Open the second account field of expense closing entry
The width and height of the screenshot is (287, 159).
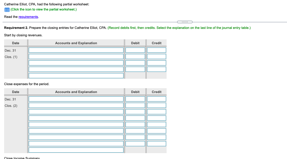(76, 105)
